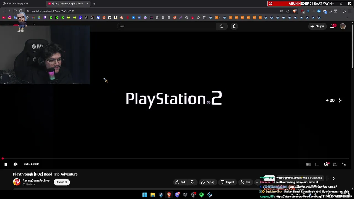Open site settings icon beside URL

28,11
